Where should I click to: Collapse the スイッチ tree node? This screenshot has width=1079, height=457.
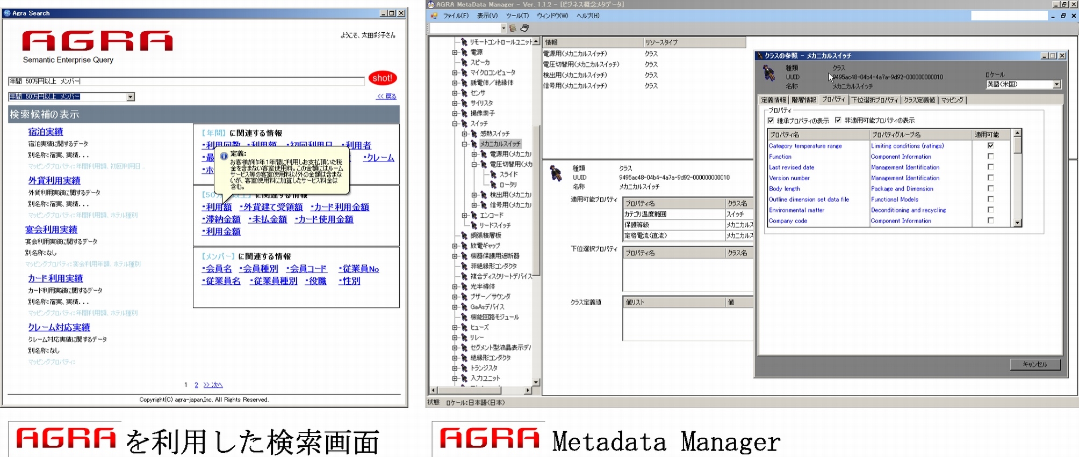pos(455,123)
